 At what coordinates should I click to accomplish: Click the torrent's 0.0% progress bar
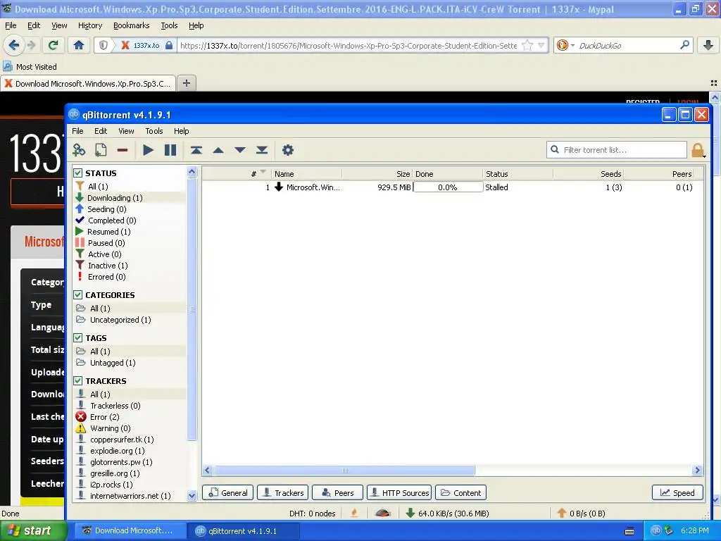tap(448, 187)
